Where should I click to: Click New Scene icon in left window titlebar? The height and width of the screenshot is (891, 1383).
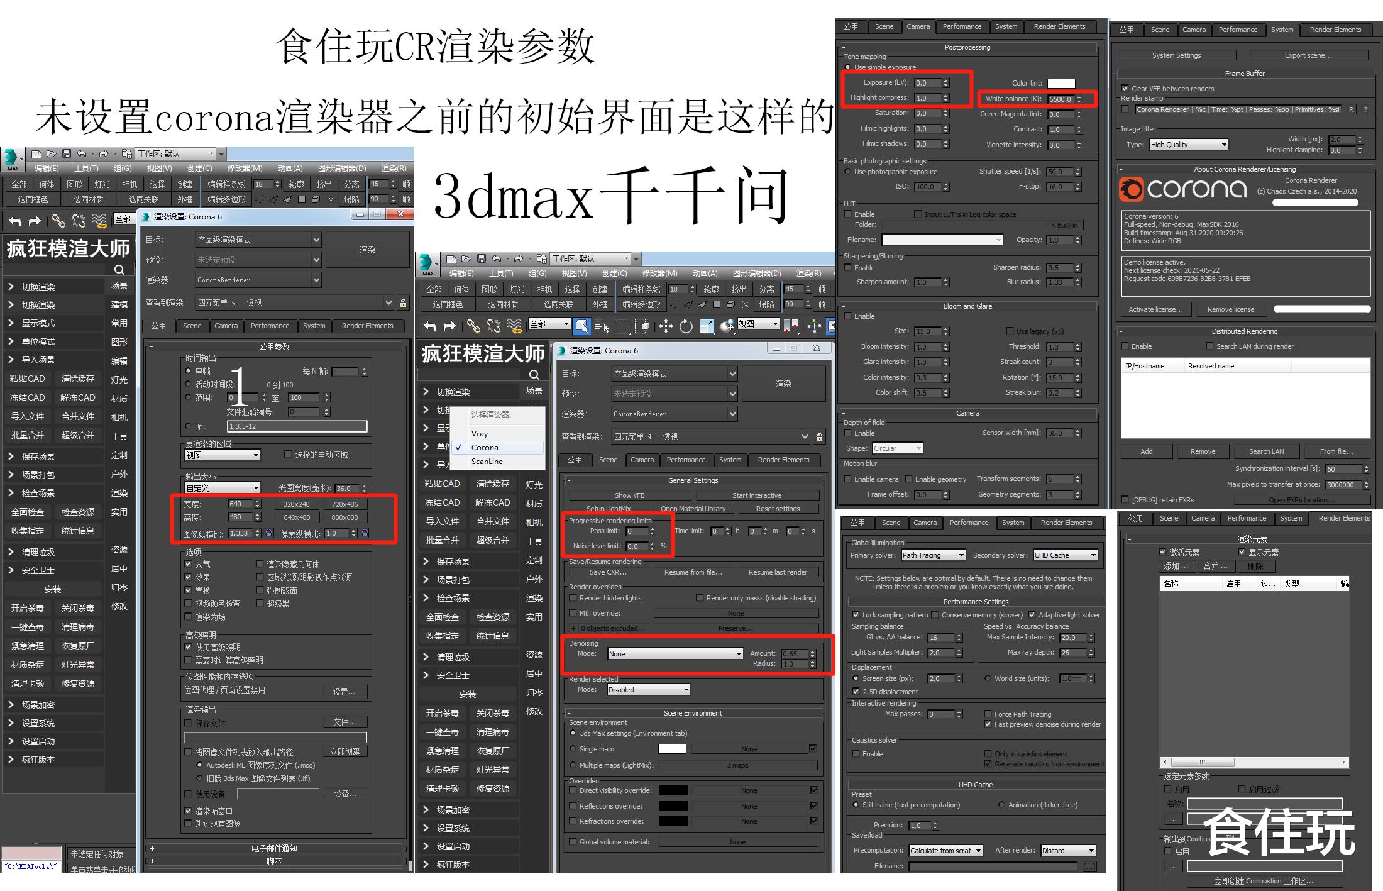[36, 153]
